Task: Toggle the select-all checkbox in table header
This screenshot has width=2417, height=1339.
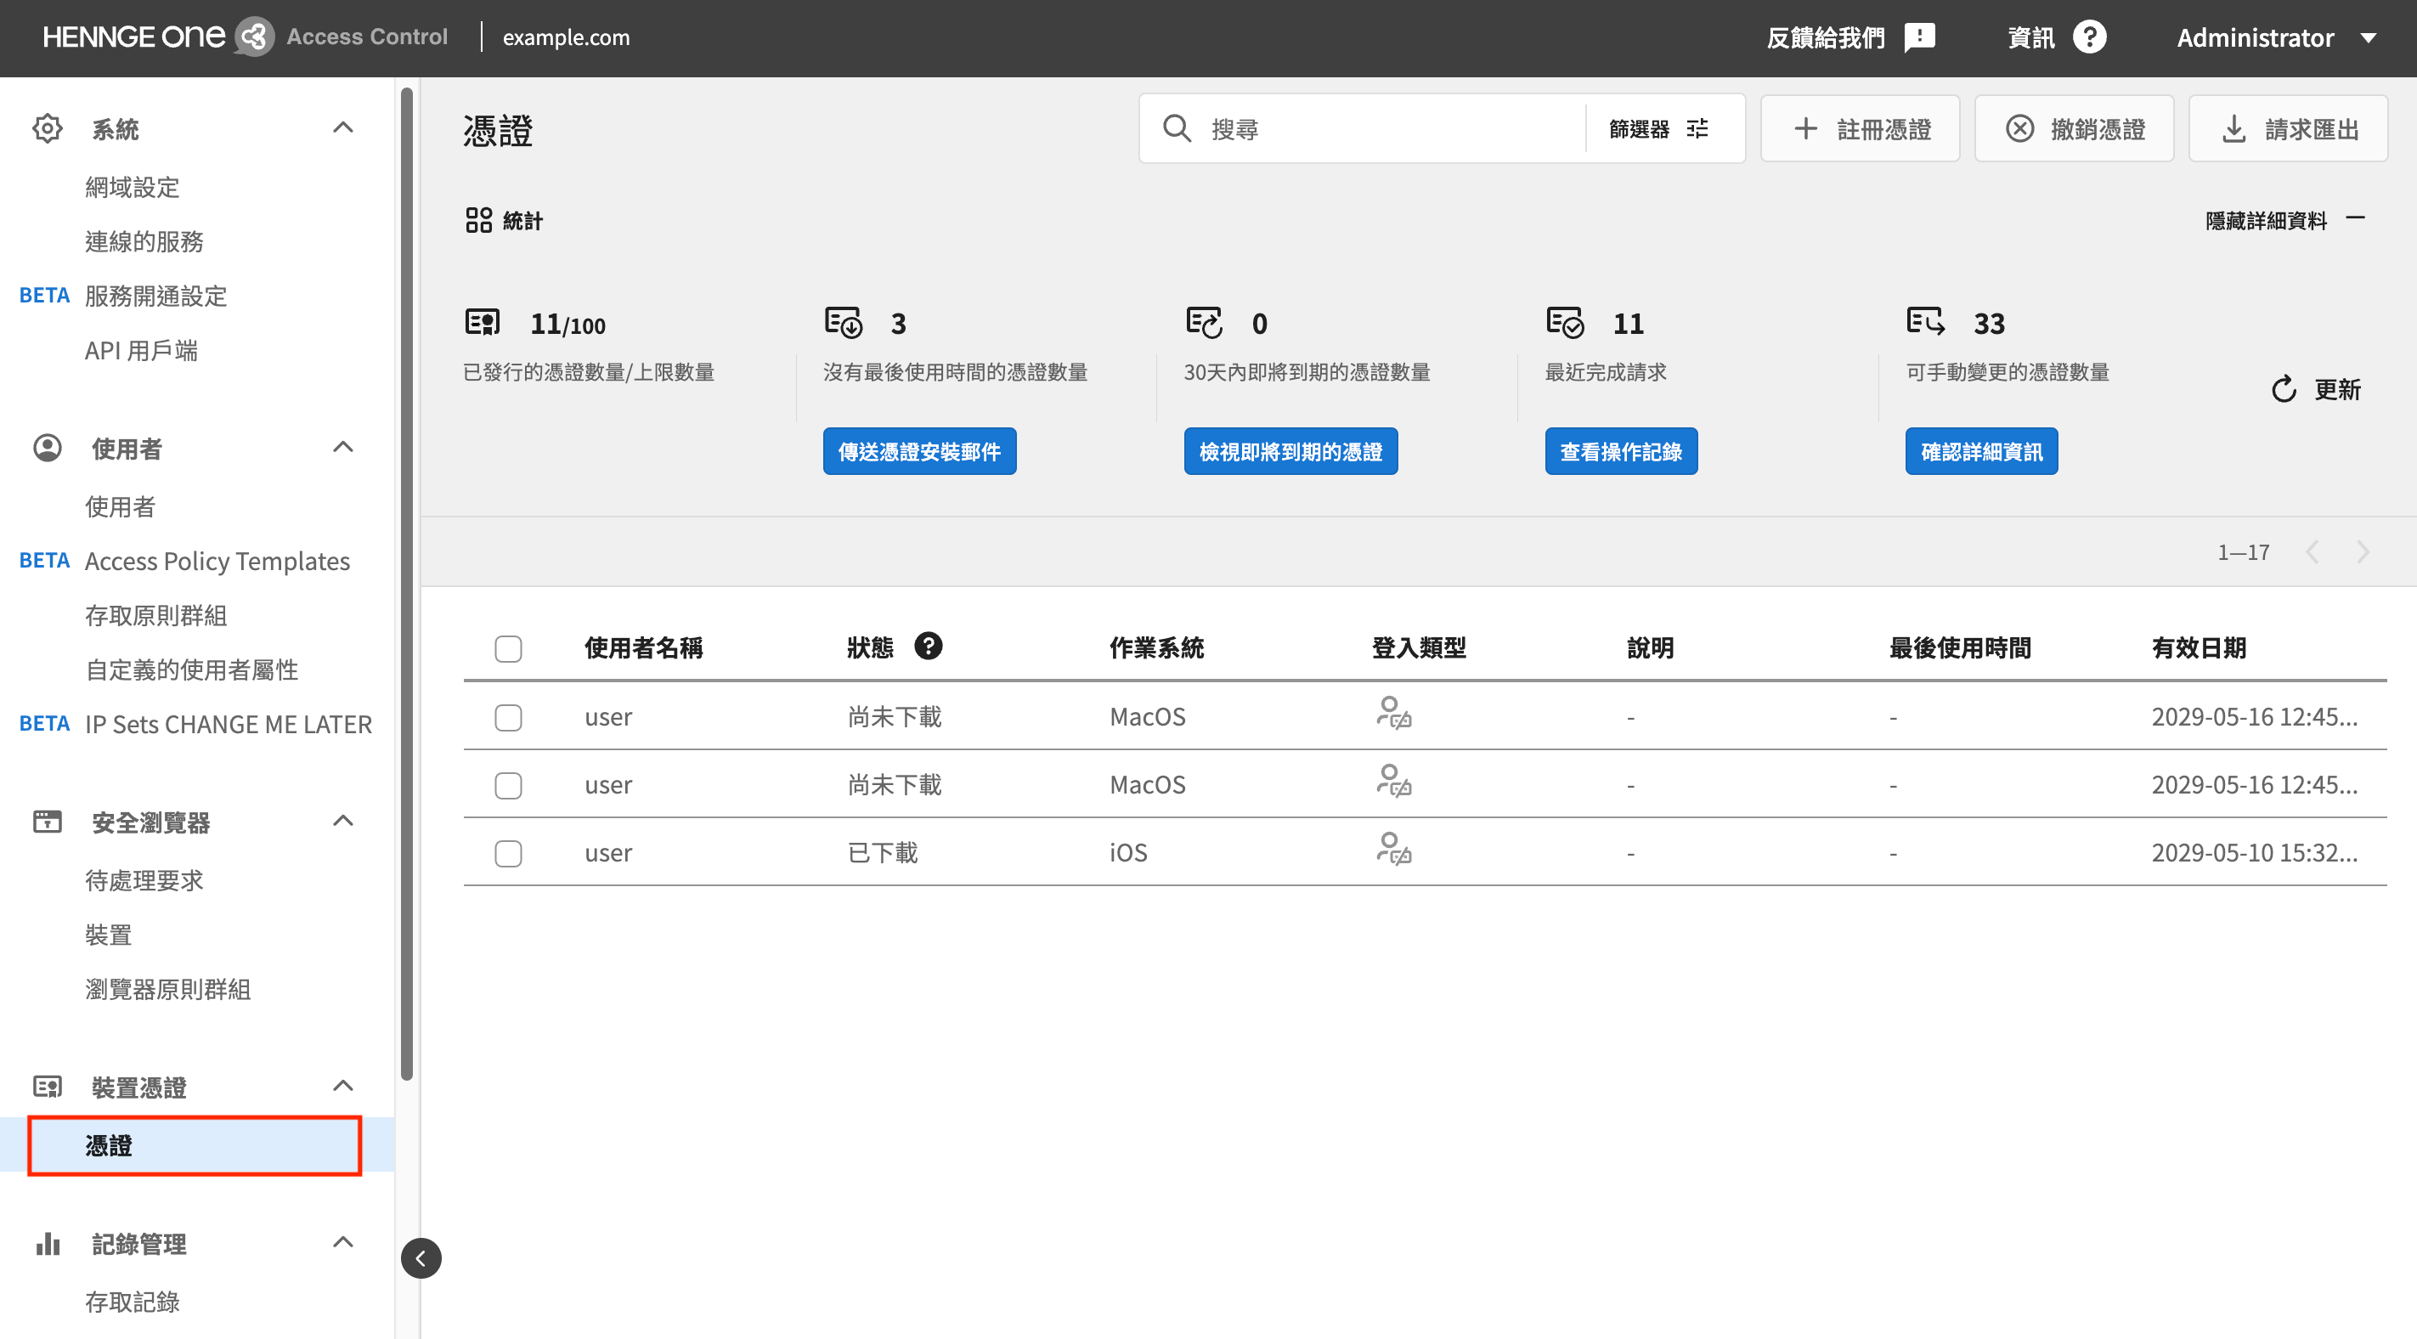Action: [x=507, y=648]
